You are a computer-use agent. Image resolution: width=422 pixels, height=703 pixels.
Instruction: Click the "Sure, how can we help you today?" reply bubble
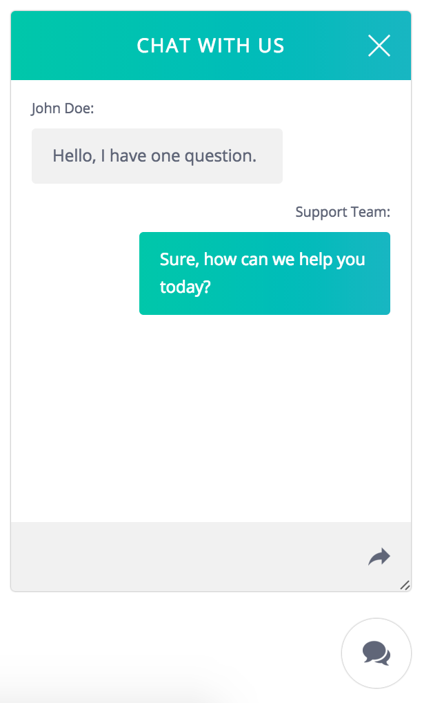(x=265, y=273)
